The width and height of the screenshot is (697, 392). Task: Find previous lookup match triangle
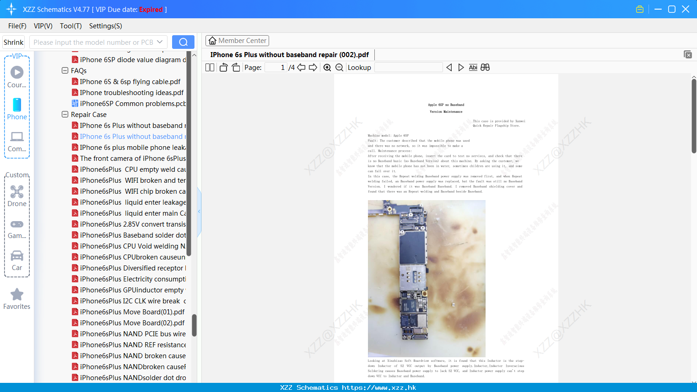[x=449, y=68]
